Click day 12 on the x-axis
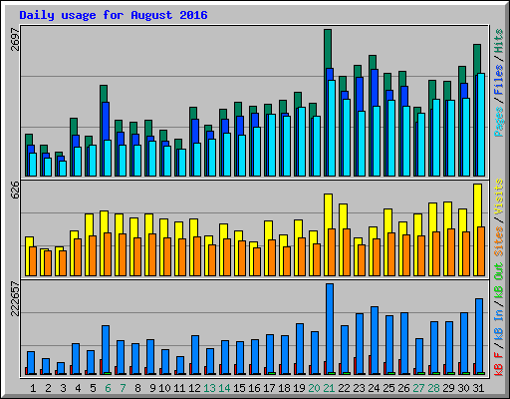The width and height of the screenshot is (510, 399). coord(194,388)
